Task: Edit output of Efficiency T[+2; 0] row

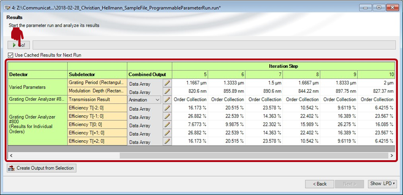Action: coord(167,141)
